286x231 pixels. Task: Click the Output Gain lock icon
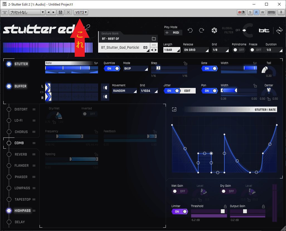[x=263, y=207]
